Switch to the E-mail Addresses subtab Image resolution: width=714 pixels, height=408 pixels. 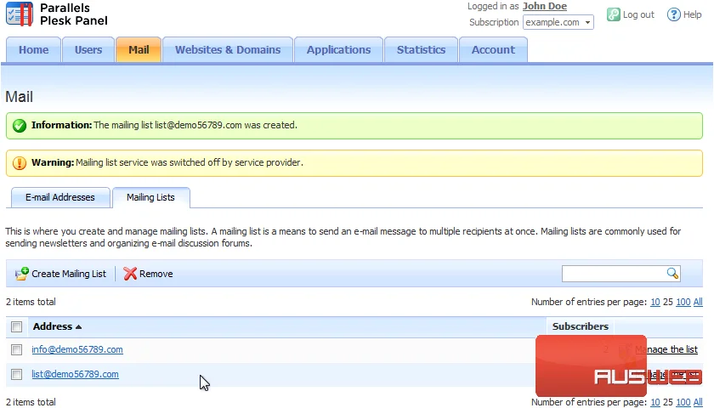click(x=60, y=197)
